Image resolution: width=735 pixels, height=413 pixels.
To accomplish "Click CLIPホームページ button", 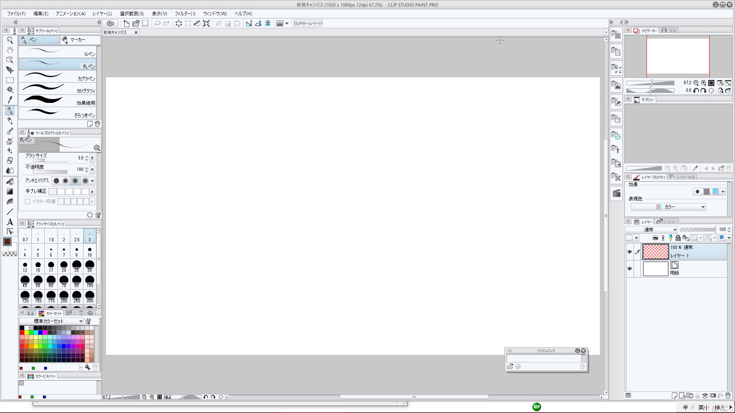I will pos(308,23).
